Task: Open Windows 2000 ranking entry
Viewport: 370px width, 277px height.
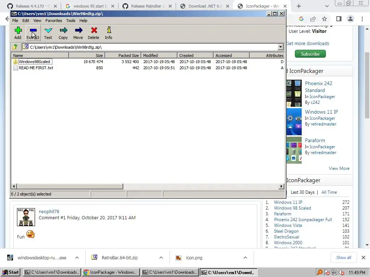Action: 288,243
